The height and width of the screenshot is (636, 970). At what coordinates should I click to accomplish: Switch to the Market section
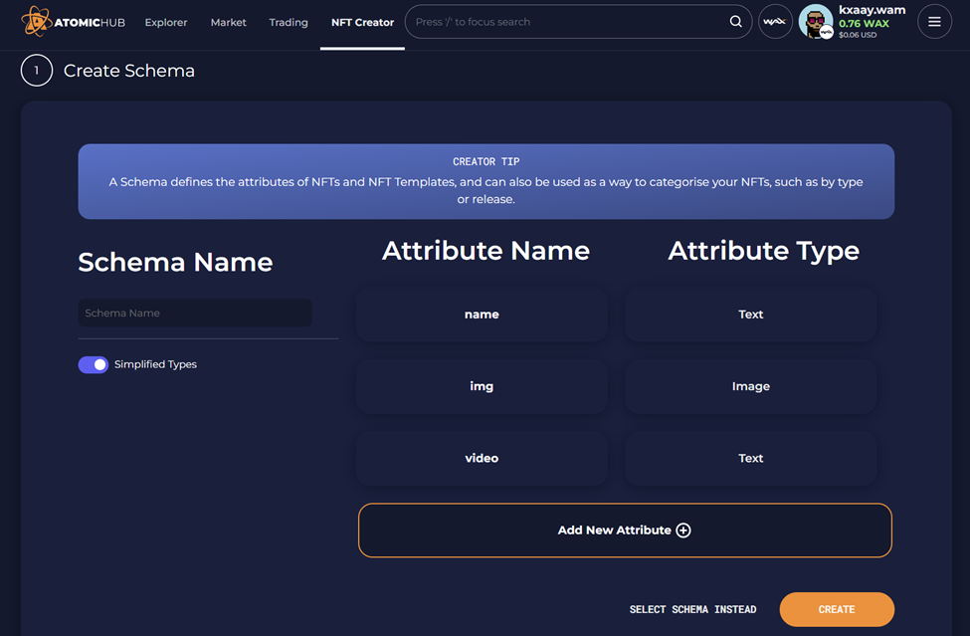point(228,22)
